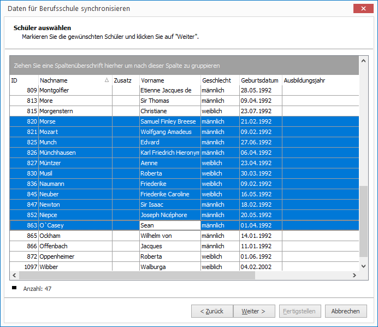Sort by the Geburtsdatum column header
The height and width of the screenshot is (327, 378).
pos(261,80)
